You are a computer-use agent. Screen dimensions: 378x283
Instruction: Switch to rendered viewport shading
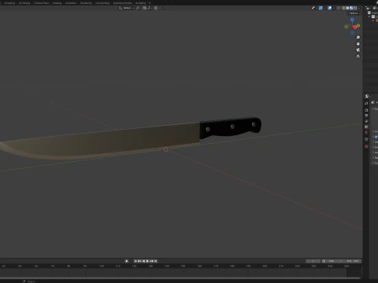[x=355, y=8]
